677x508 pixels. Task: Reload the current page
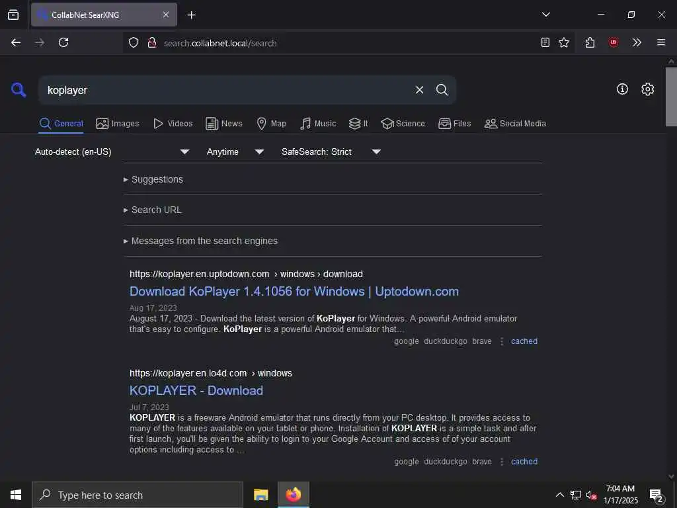pyautogui.click(x=63, y=42)
